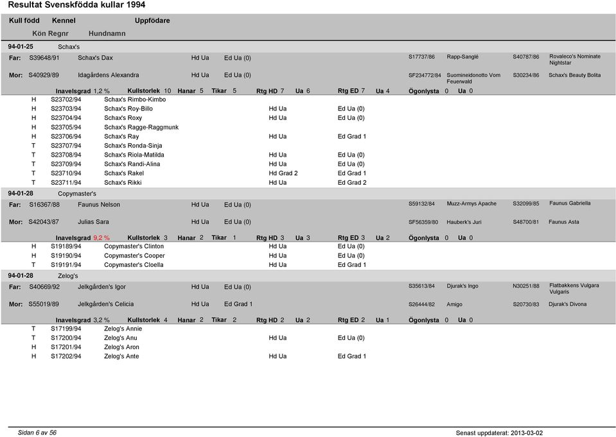Click registration number S23706/94
The image size is (616, 437).
[66, 136]
